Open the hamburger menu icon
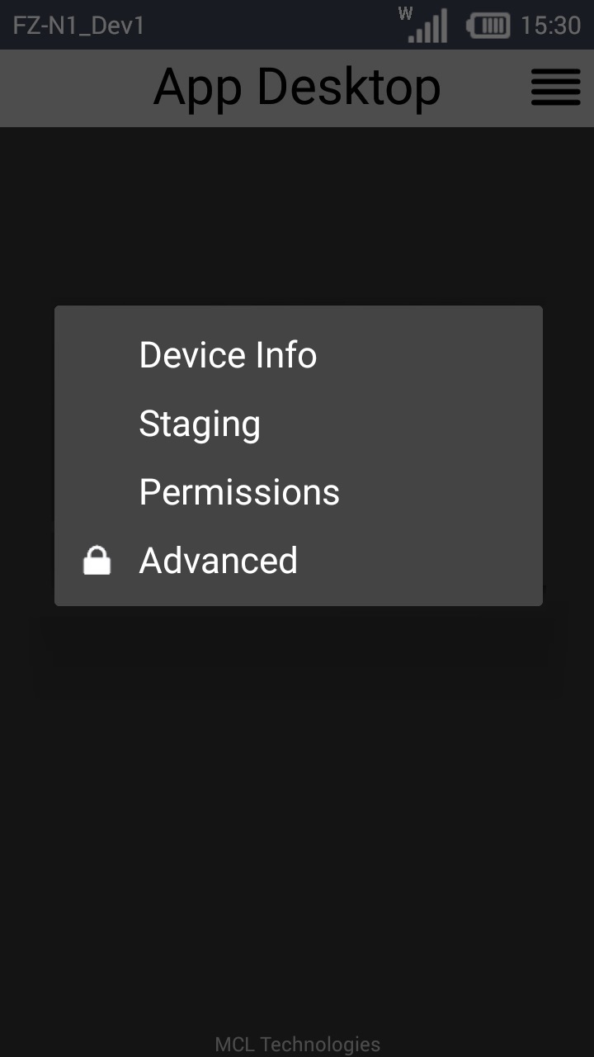The image size is (594, 1057). pos(555,88)
